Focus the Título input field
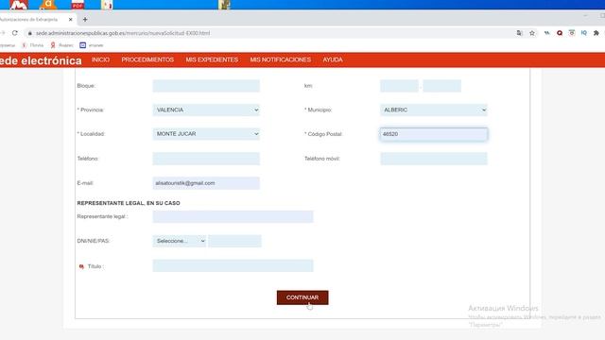Screen dimensions: 605x340 coord(233,265)
